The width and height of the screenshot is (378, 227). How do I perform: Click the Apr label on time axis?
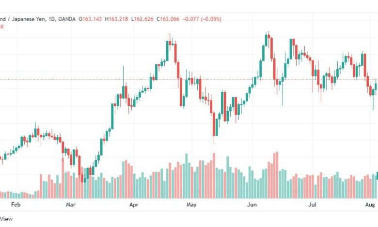134,205
